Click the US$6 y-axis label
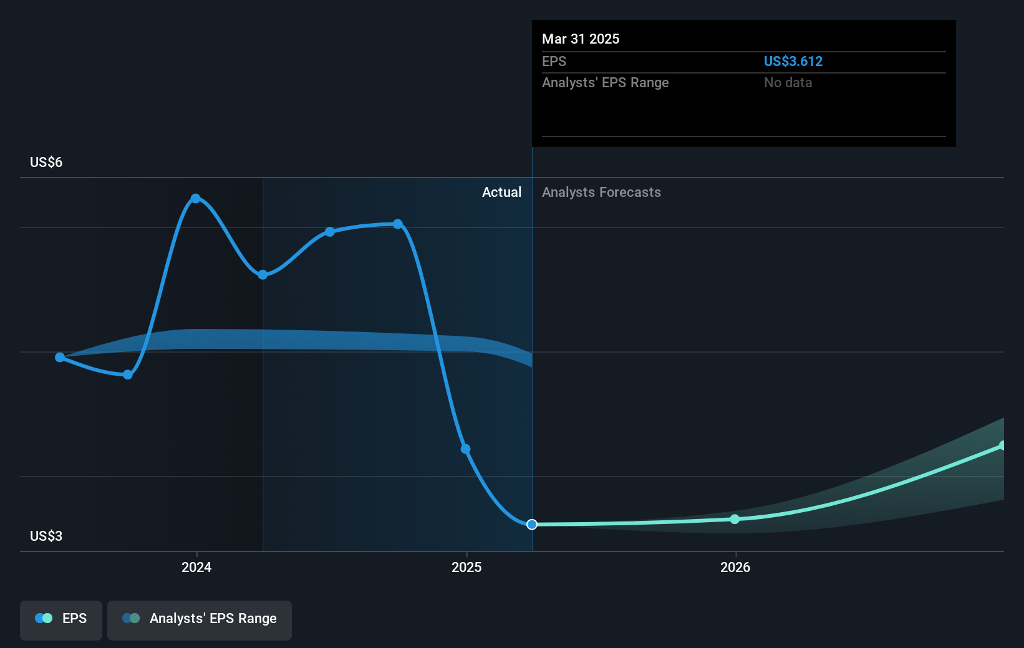1024x648 pixels. pyautogui.click(x=46, y=163)
